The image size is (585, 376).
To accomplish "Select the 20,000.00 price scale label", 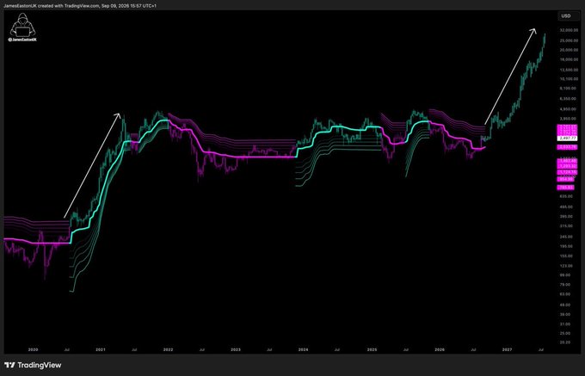I will pyautogui.click(x=568, y=50).
